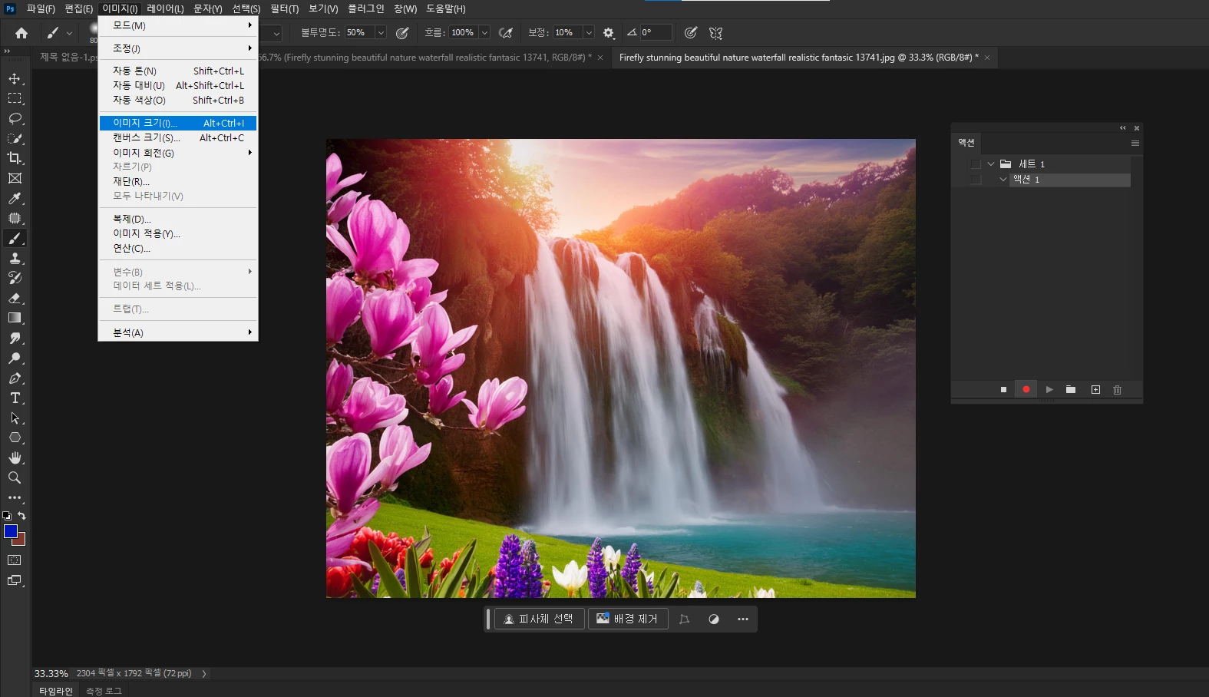Choose 이미지 크기 (Image Size) menu item

(x=177, y=123)
